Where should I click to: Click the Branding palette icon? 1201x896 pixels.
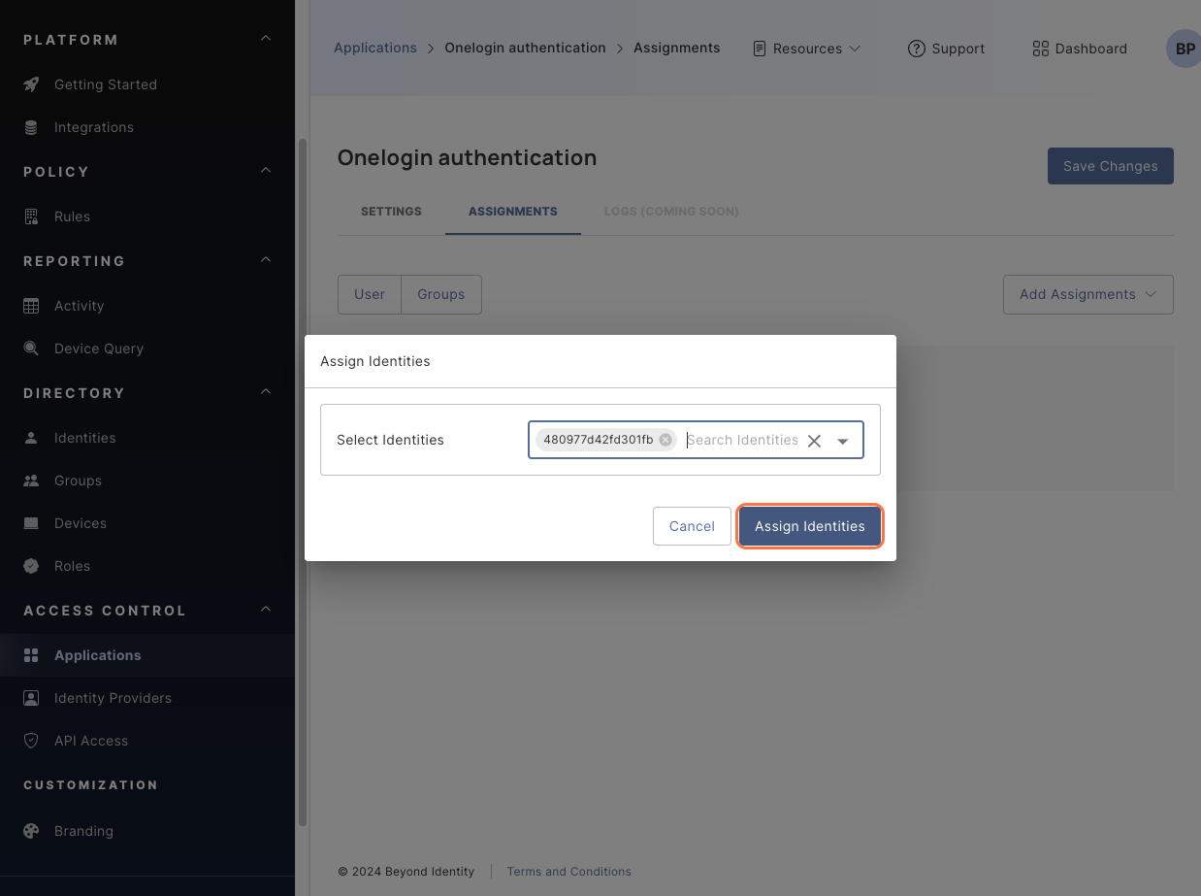(31, 831)
